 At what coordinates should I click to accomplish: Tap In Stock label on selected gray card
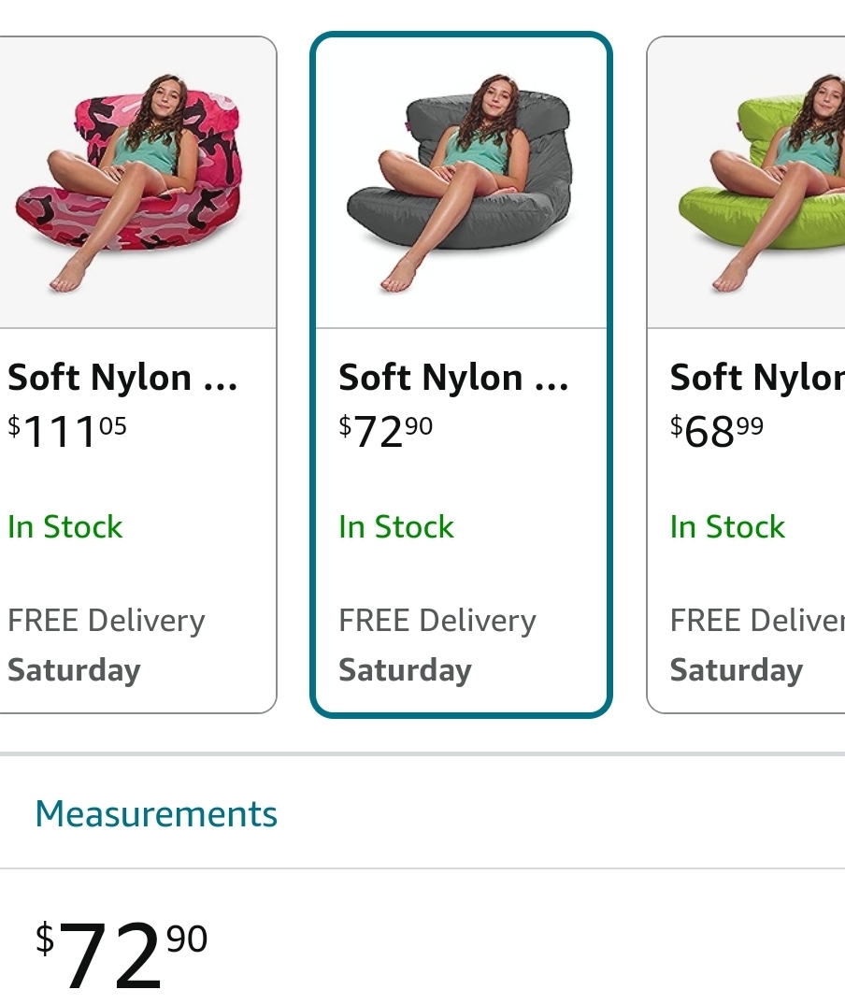[396, 527]
